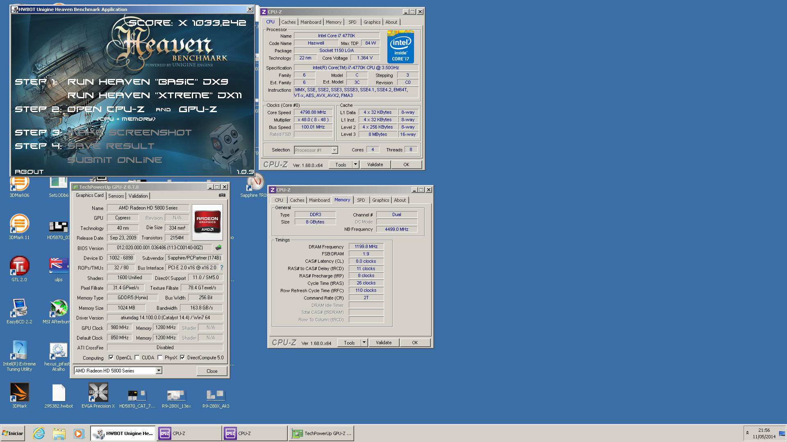Click OK in the lower CPU-Z window
787x442 pixels.
(x=415, y=343)
